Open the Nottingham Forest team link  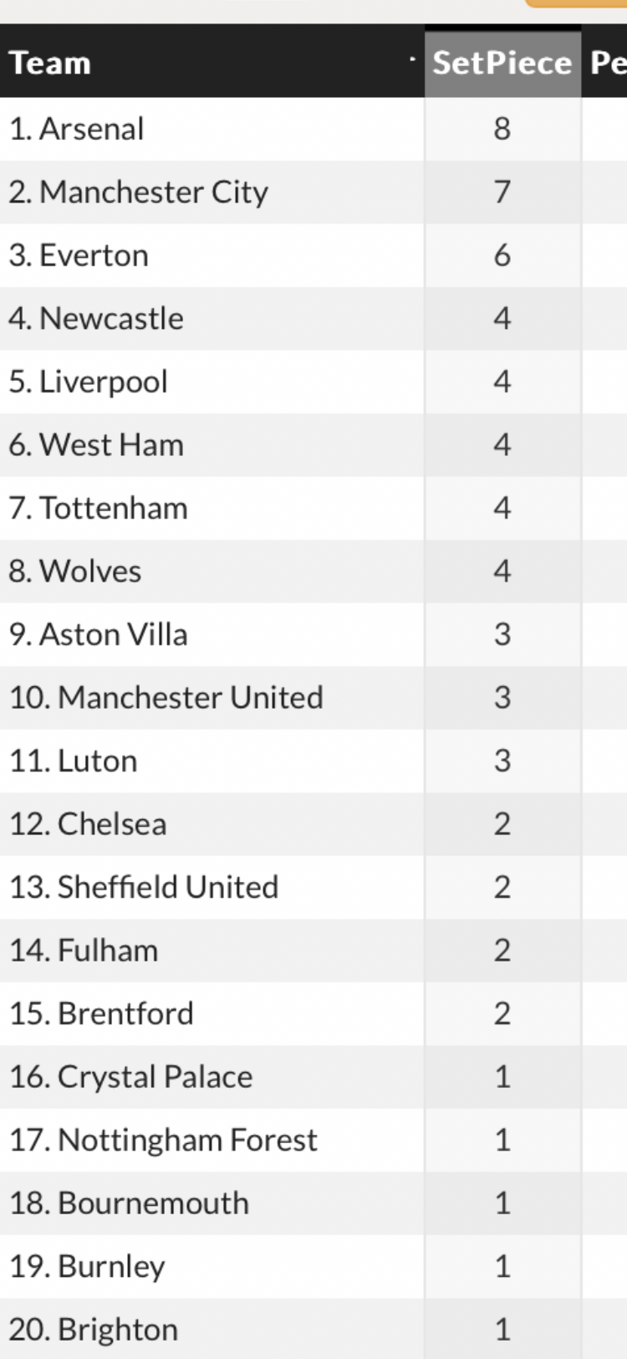click(x=188, y=1141)
